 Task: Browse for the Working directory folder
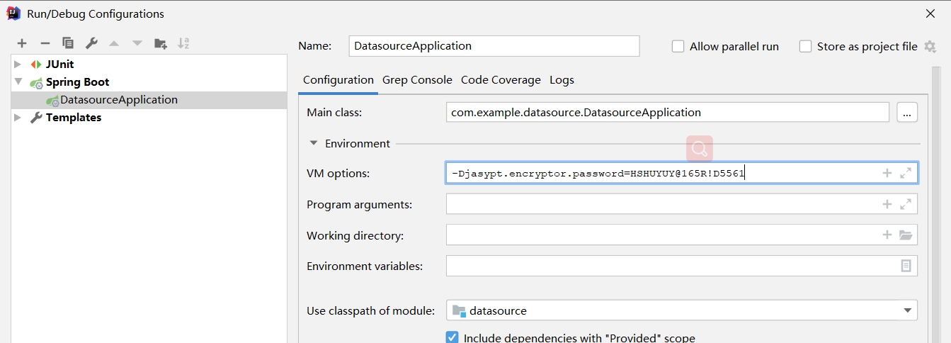coord(906,235)
